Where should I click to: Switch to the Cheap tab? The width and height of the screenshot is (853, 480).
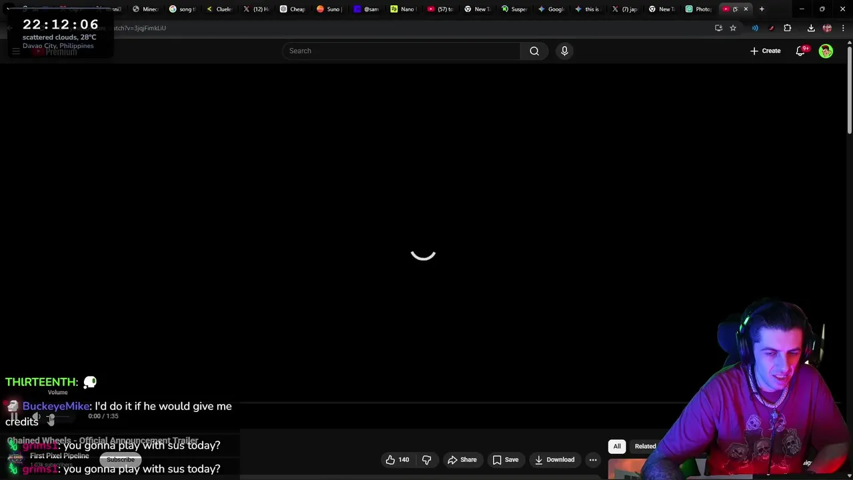pos(292,9)
